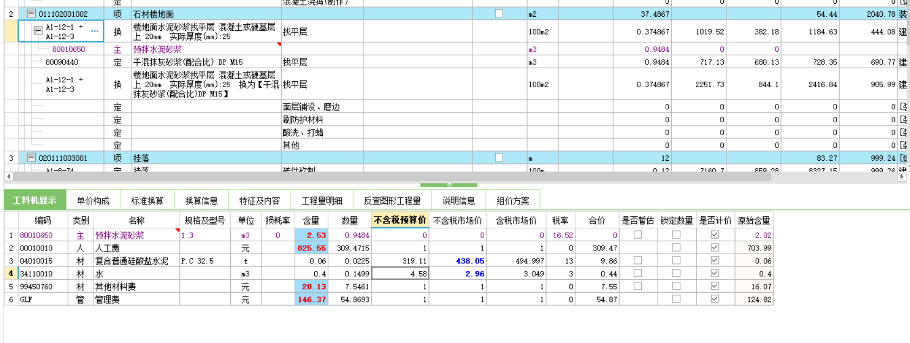Open the 说明信息 tab
The image size is (910, 343).
[458, 200]
